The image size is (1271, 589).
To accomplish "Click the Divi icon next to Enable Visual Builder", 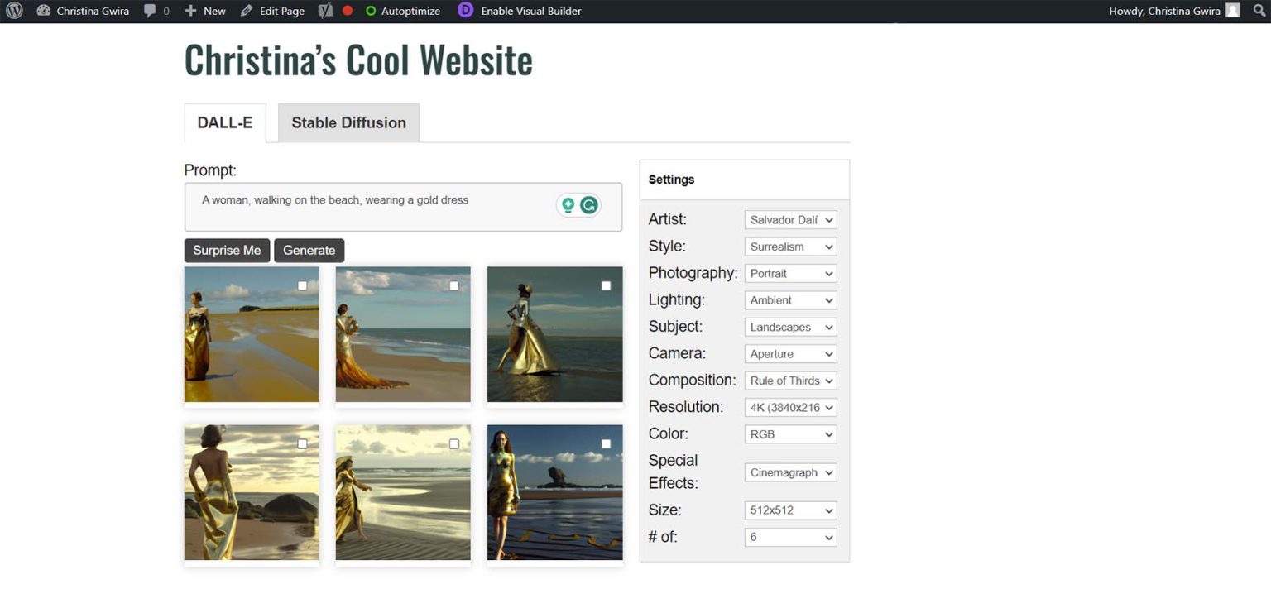I will 463,11.
